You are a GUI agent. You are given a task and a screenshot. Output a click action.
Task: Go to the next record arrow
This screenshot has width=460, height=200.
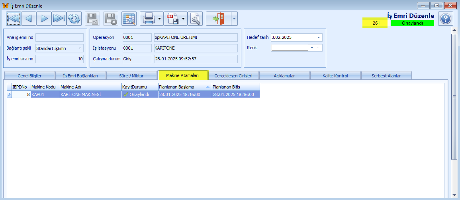pos(44,19)
